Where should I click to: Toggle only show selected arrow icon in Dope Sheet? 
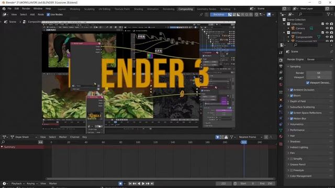click(x=218, y=137)
